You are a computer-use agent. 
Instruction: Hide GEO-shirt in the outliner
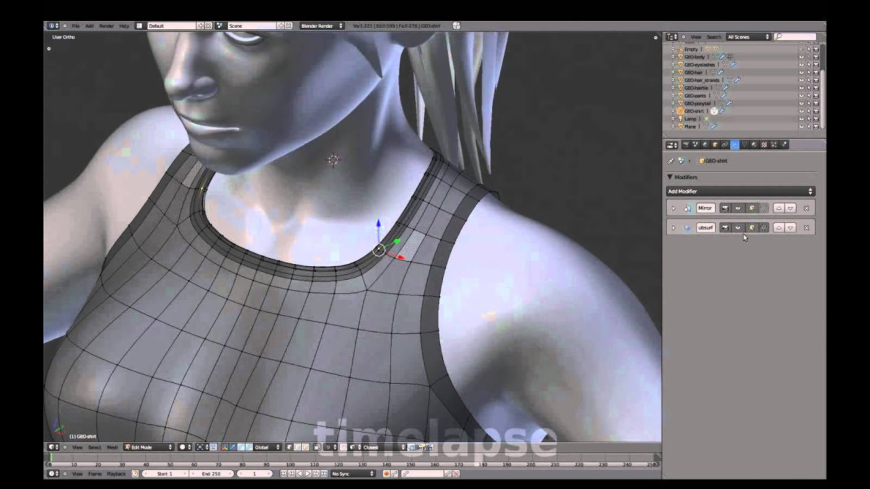(801, 111)
